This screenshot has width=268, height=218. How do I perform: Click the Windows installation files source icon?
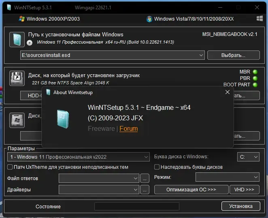[x=17, y=40]
